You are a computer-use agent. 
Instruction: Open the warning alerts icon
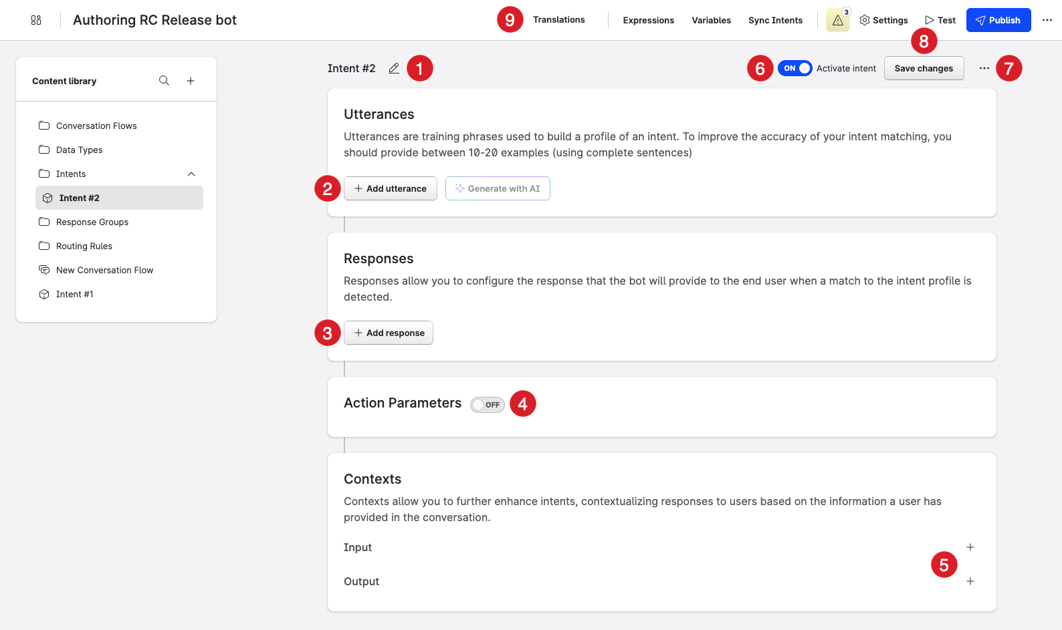point(837,20)
